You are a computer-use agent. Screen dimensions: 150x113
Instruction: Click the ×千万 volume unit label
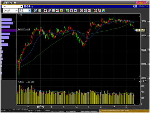(144, 81)
